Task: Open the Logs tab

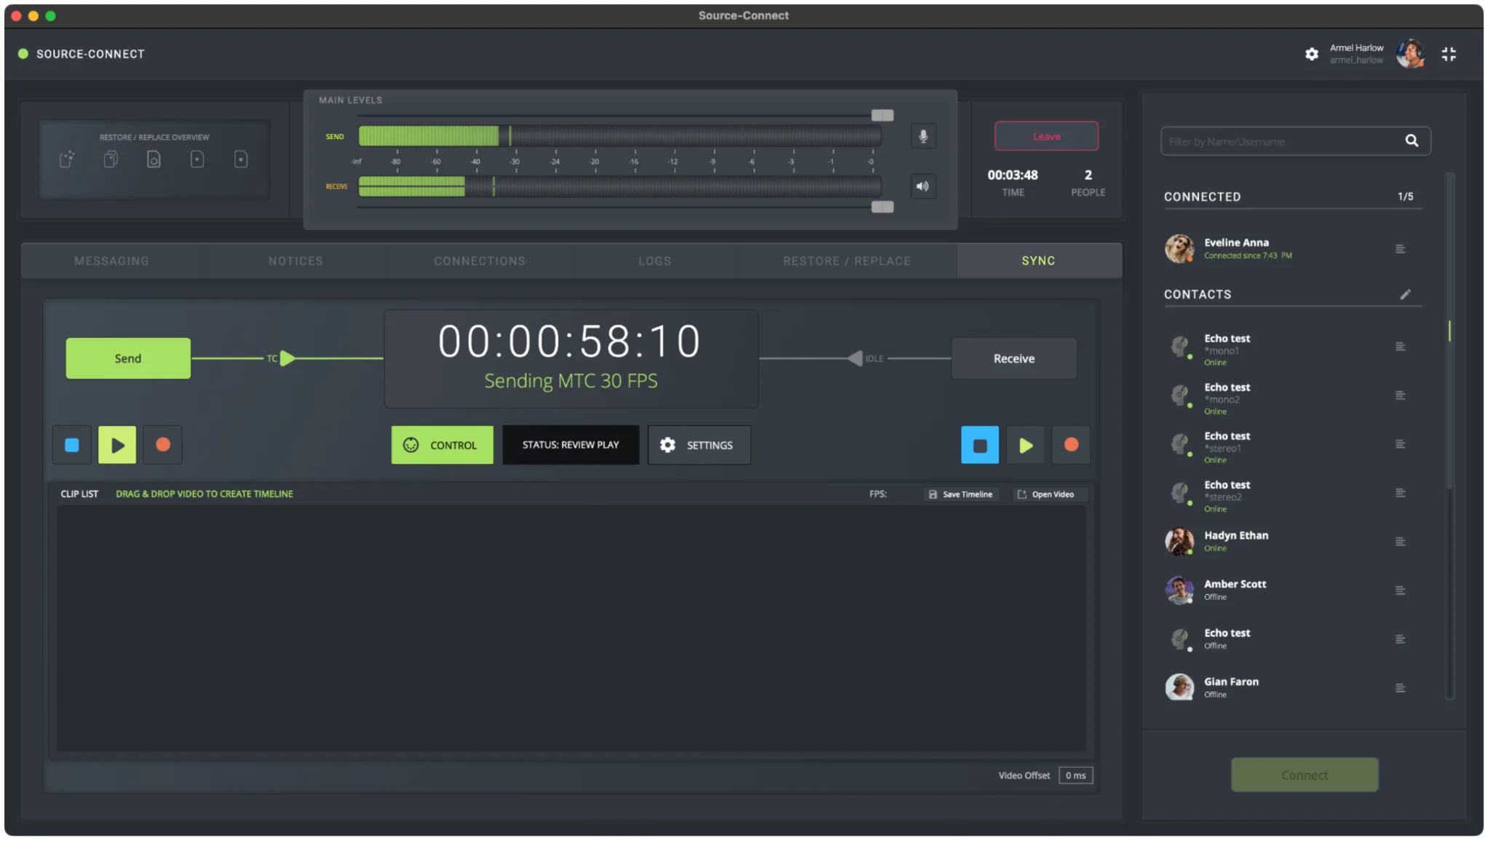Action: (654, 261)
